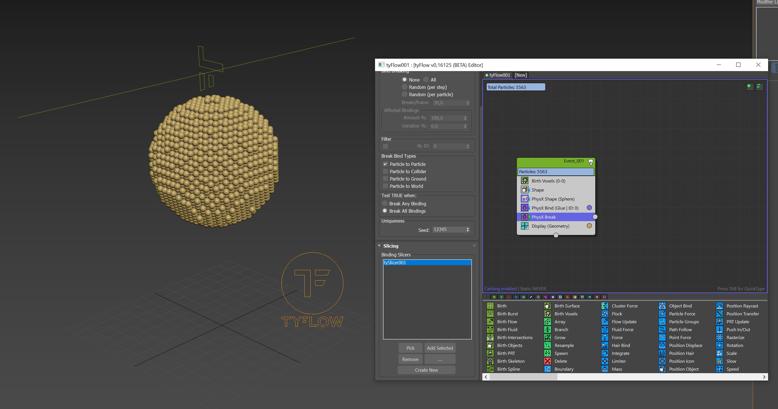778x409 pixels.
Task: Choose Random (per step) breaking
Action: [x=404, y=87]
